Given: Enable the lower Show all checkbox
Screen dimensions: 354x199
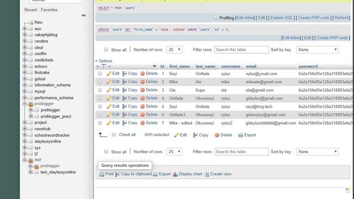Looking at the screenshot, I should coord(106,151).
